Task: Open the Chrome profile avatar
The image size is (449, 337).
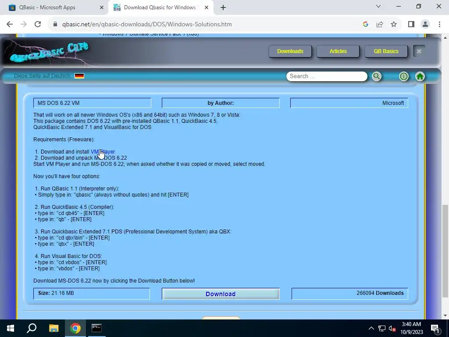Action: (x=425, y=25)
